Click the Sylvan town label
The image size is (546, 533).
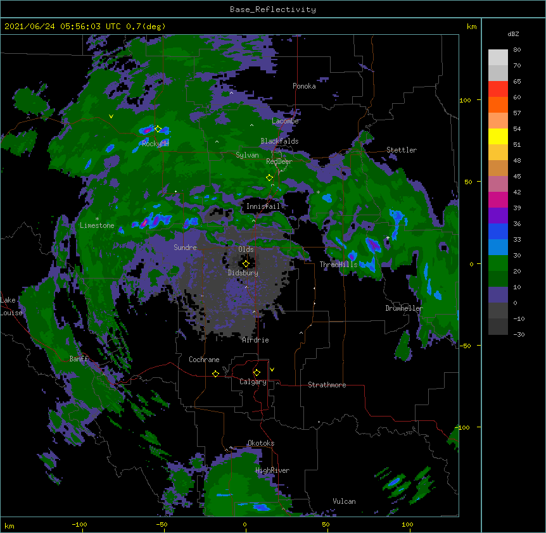point(247,155)
